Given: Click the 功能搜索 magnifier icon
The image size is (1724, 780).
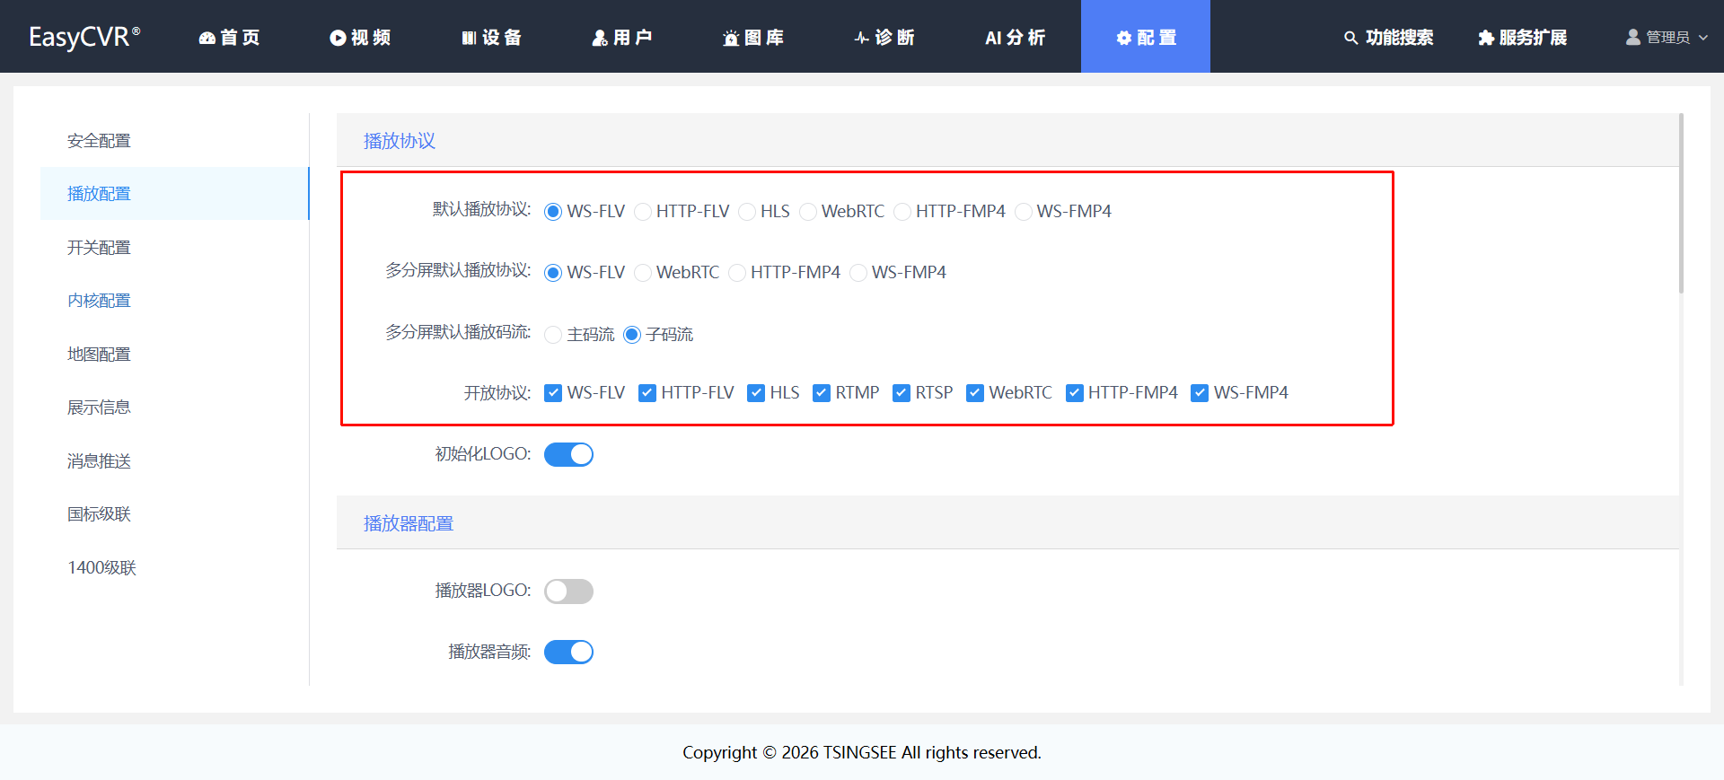Looking at the screenshot, I should 1350,38.
